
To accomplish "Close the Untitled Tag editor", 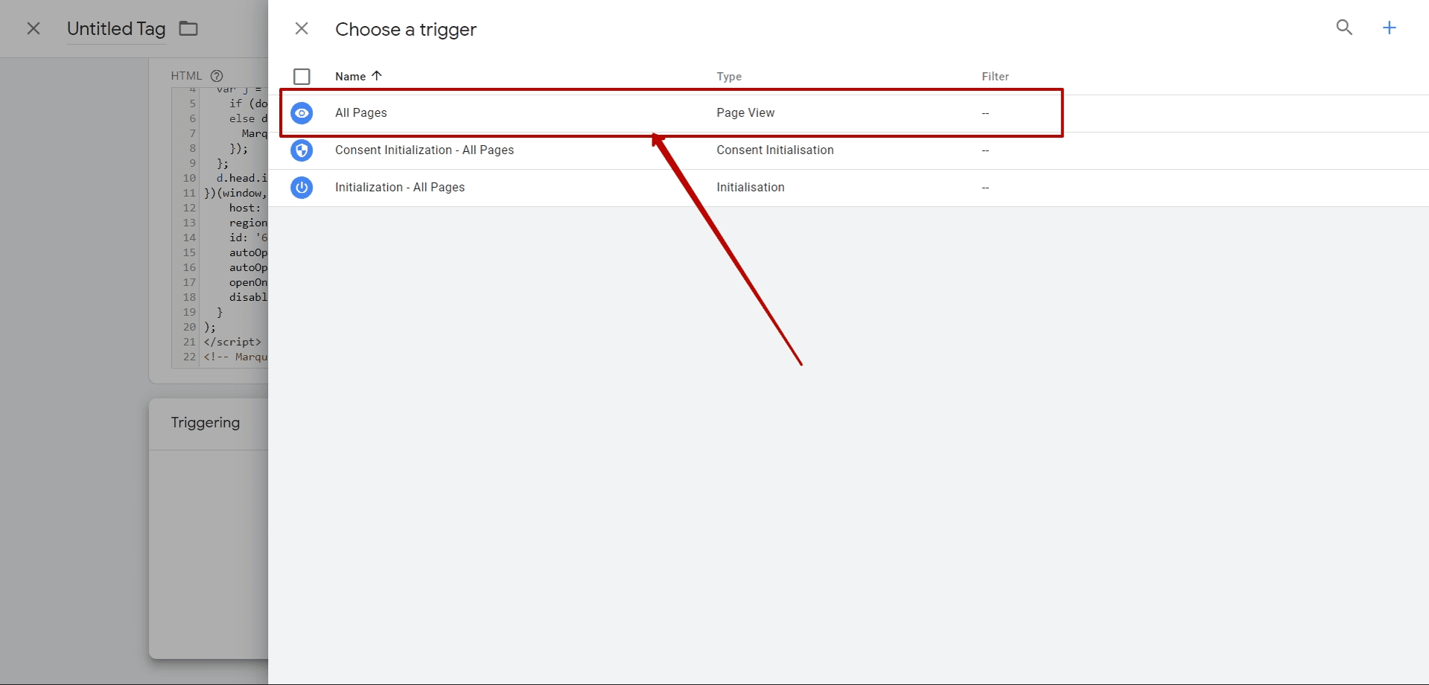I will 34,28.
